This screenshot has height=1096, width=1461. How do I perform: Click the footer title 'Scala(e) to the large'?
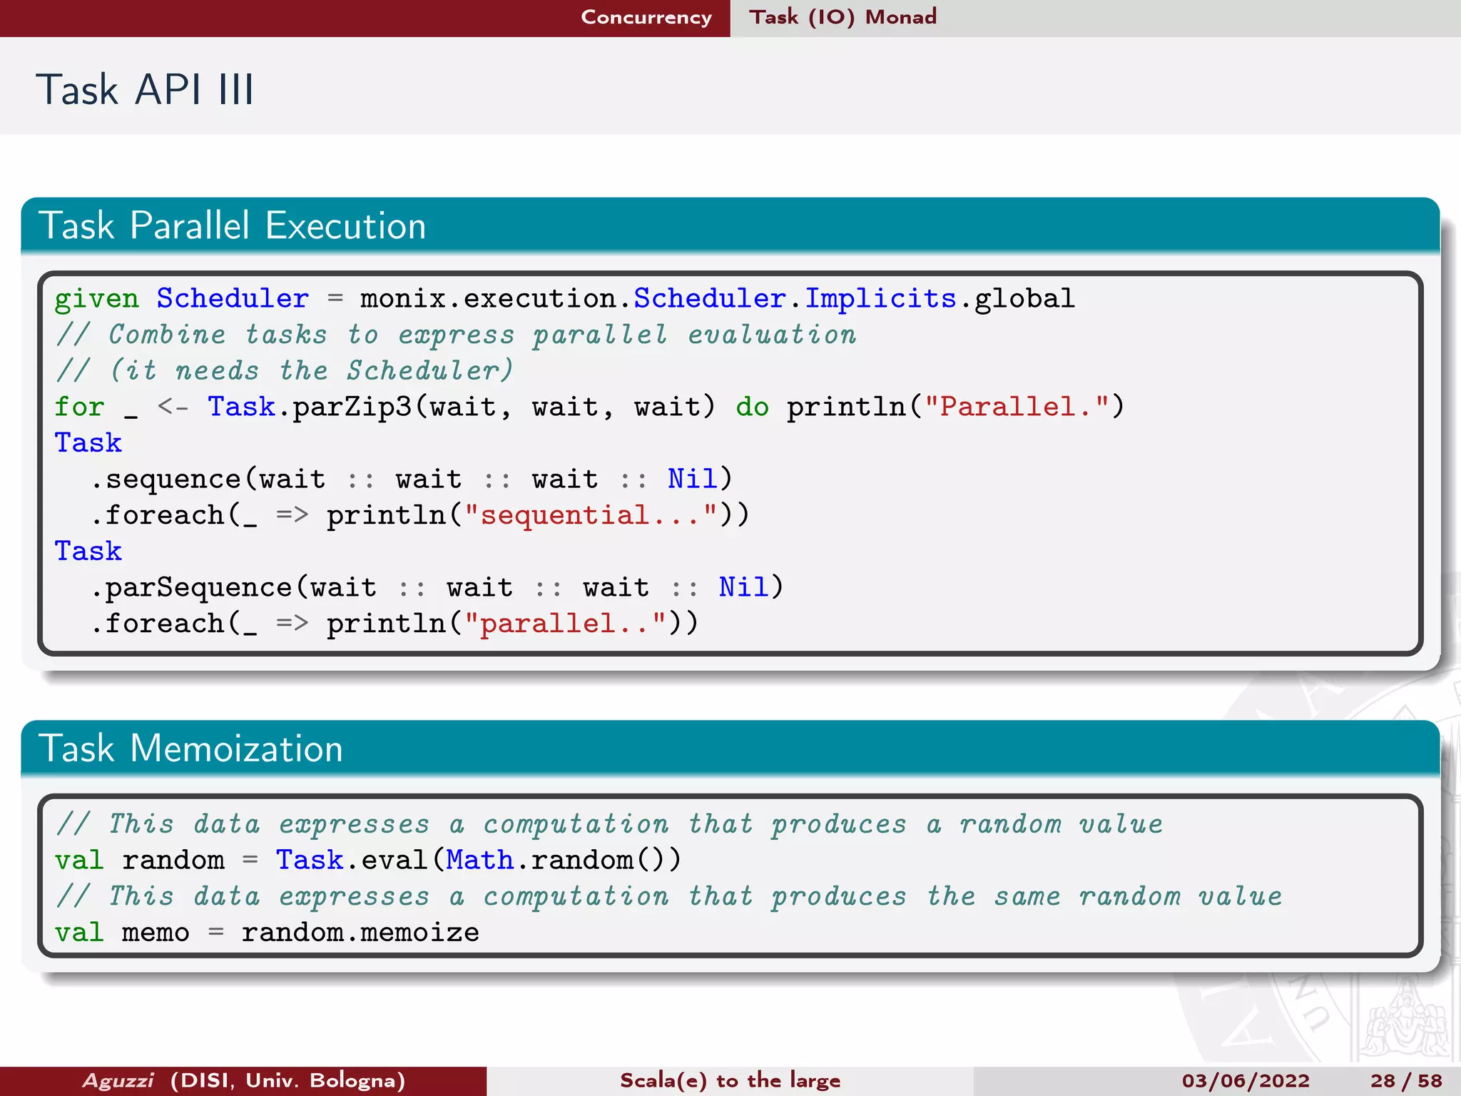click(730, 1080)
